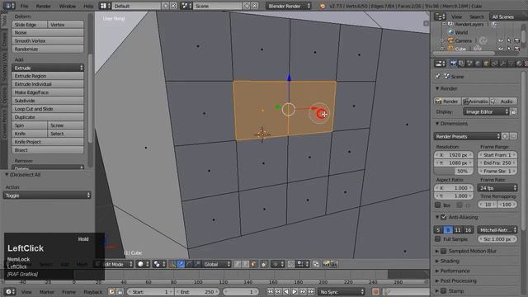Open the 24 fps frame rate dropdown
The height and width of the screenshot is (297, 528).
point(497,188)
